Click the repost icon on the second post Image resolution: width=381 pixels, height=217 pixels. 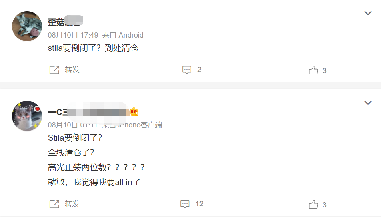(x=54, y=204)
